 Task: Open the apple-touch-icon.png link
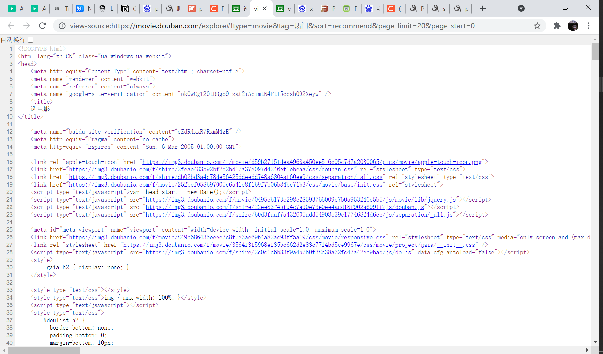[x=312, y=162]
